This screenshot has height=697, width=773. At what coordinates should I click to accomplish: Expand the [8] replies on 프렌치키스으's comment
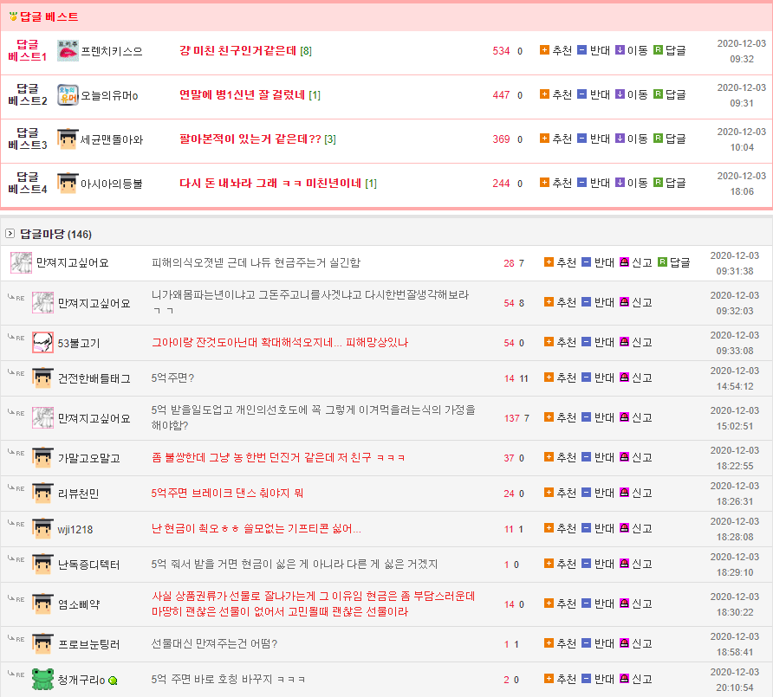click(x=305, y=51)
